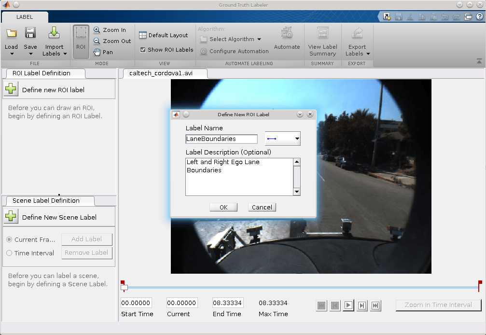Click the Zoom In tool
The image size is (486, 335).
110,30
